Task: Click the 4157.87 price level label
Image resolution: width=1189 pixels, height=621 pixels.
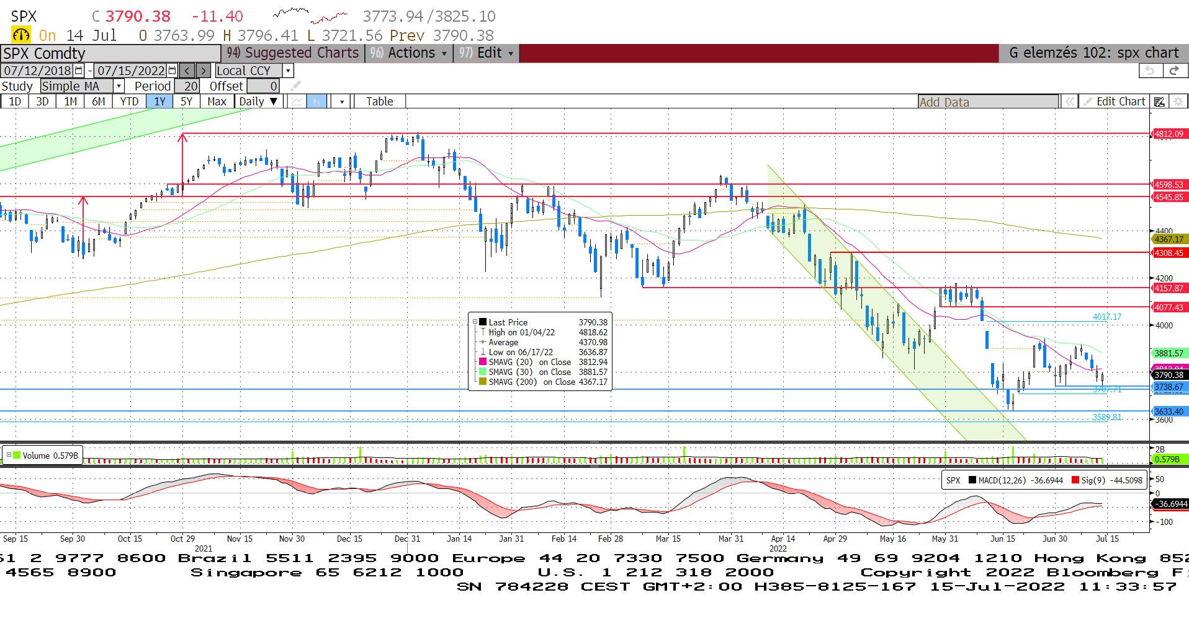Action: coord(1169,288)
